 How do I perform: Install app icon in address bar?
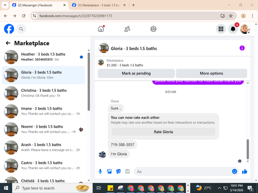[x=222, y=16]
